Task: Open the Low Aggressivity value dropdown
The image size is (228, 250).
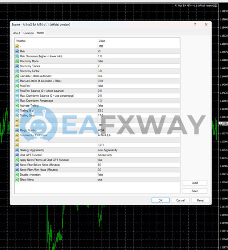Action: coord(139,150)
